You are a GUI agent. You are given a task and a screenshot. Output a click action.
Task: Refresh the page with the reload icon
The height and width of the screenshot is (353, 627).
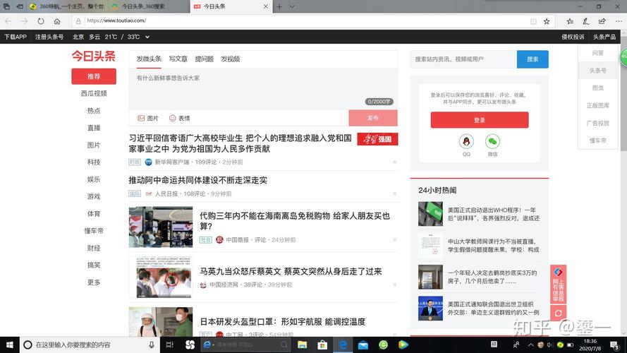pyautogui.click(x=41, y=20)
